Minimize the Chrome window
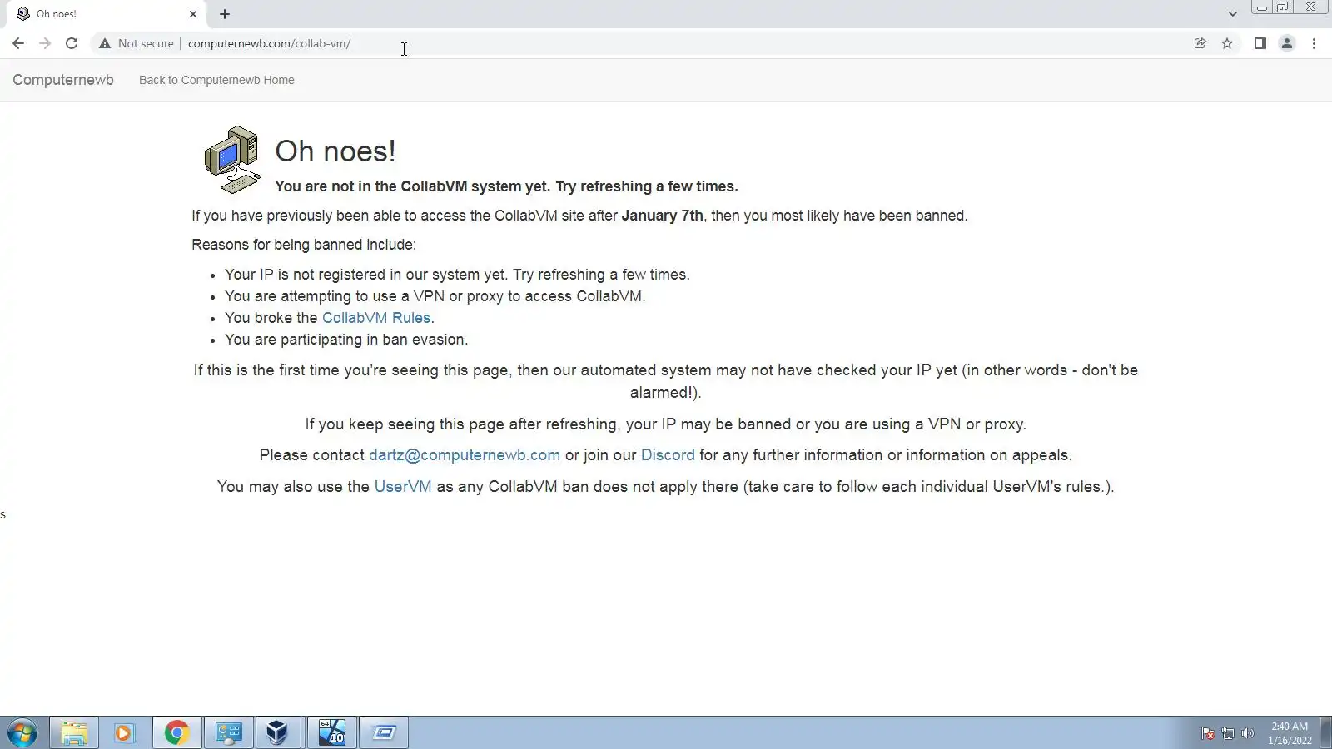The height and width of the screenshot is (749, 1332). [x=1262, y=7]
